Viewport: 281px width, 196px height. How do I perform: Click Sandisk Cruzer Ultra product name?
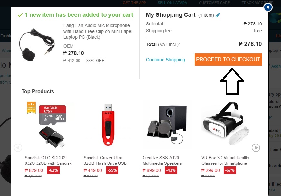[x=105, y=161]
